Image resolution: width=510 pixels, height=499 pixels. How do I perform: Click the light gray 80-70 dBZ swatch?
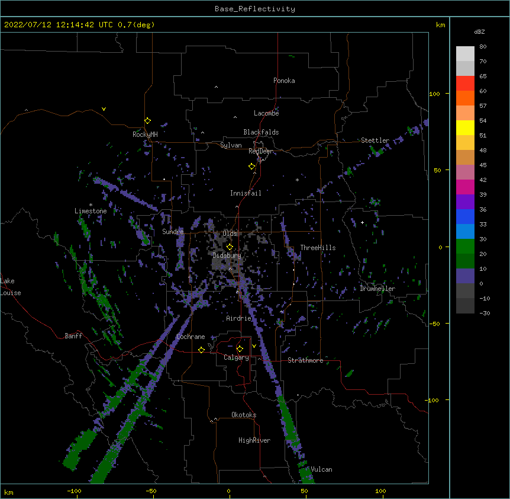465,54
